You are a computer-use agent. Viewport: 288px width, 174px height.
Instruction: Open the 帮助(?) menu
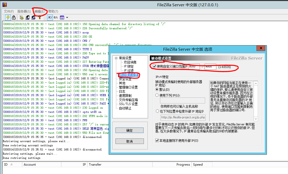[x=53, y=11]
